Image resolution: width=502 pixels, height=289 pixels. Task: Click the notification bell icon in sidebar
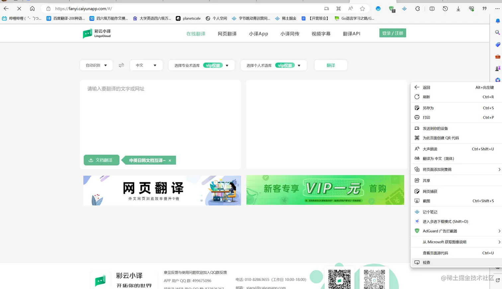click(497, 21)
